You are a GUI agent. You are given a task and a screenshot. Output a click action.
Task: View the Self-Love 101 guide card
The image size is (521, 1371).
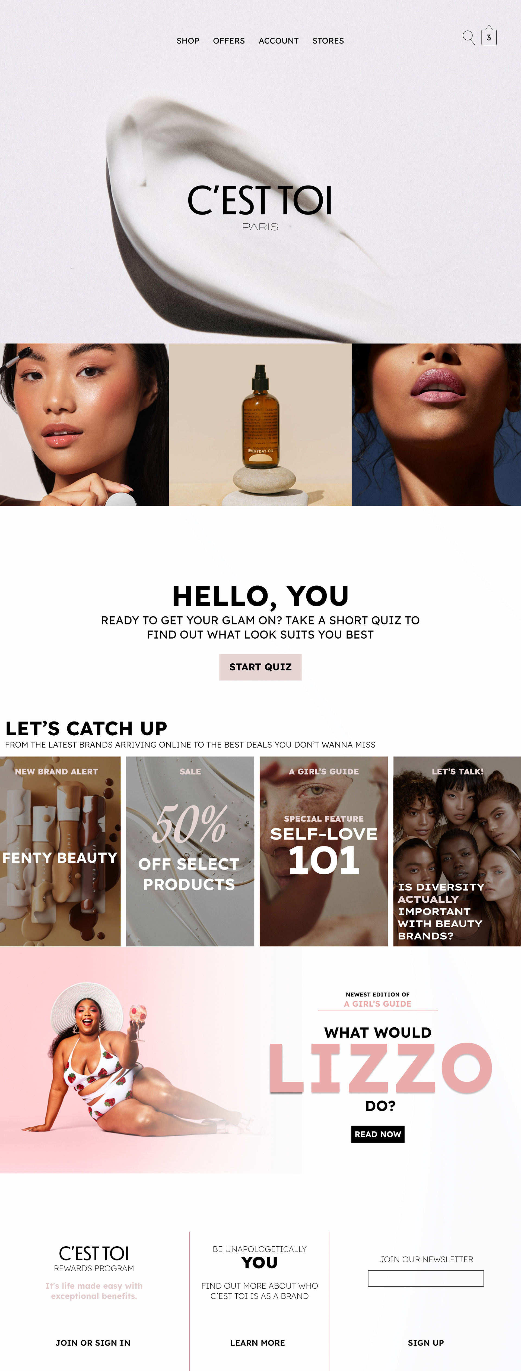click(x=324, y=851)
